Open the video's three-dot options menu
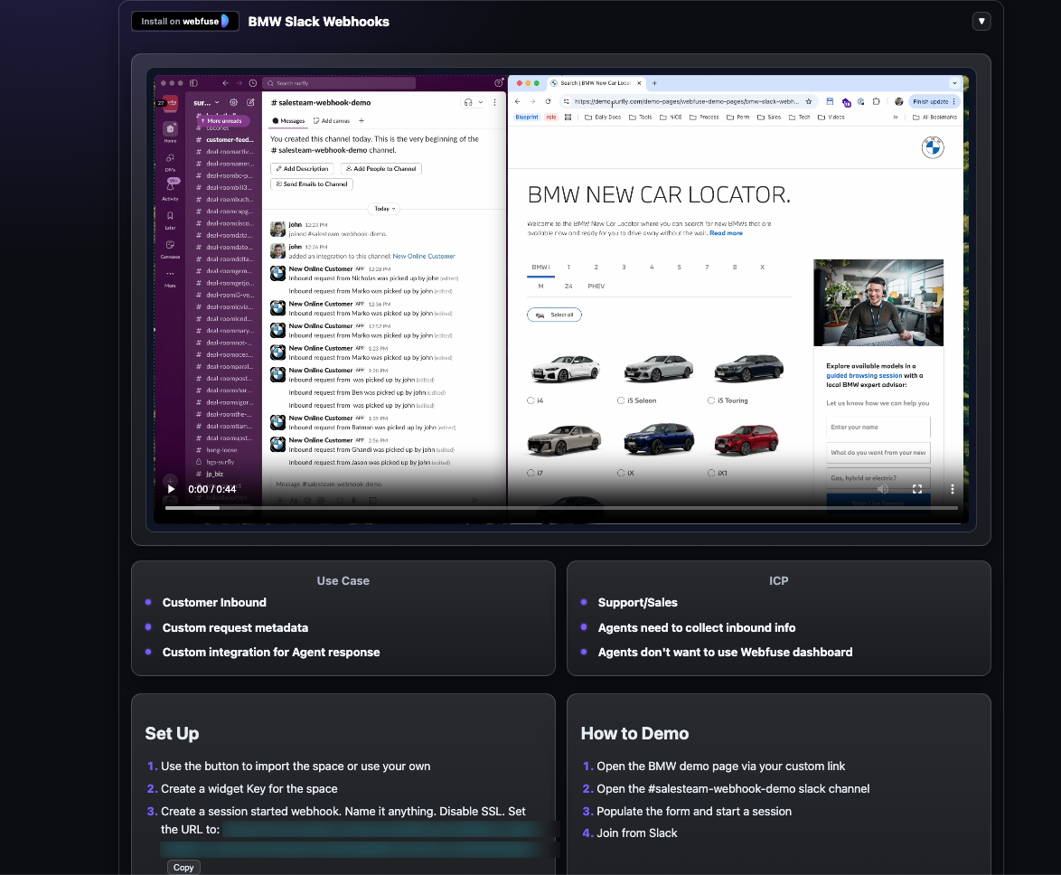Viewport: 1061px width, 875px height. point(952,489)
